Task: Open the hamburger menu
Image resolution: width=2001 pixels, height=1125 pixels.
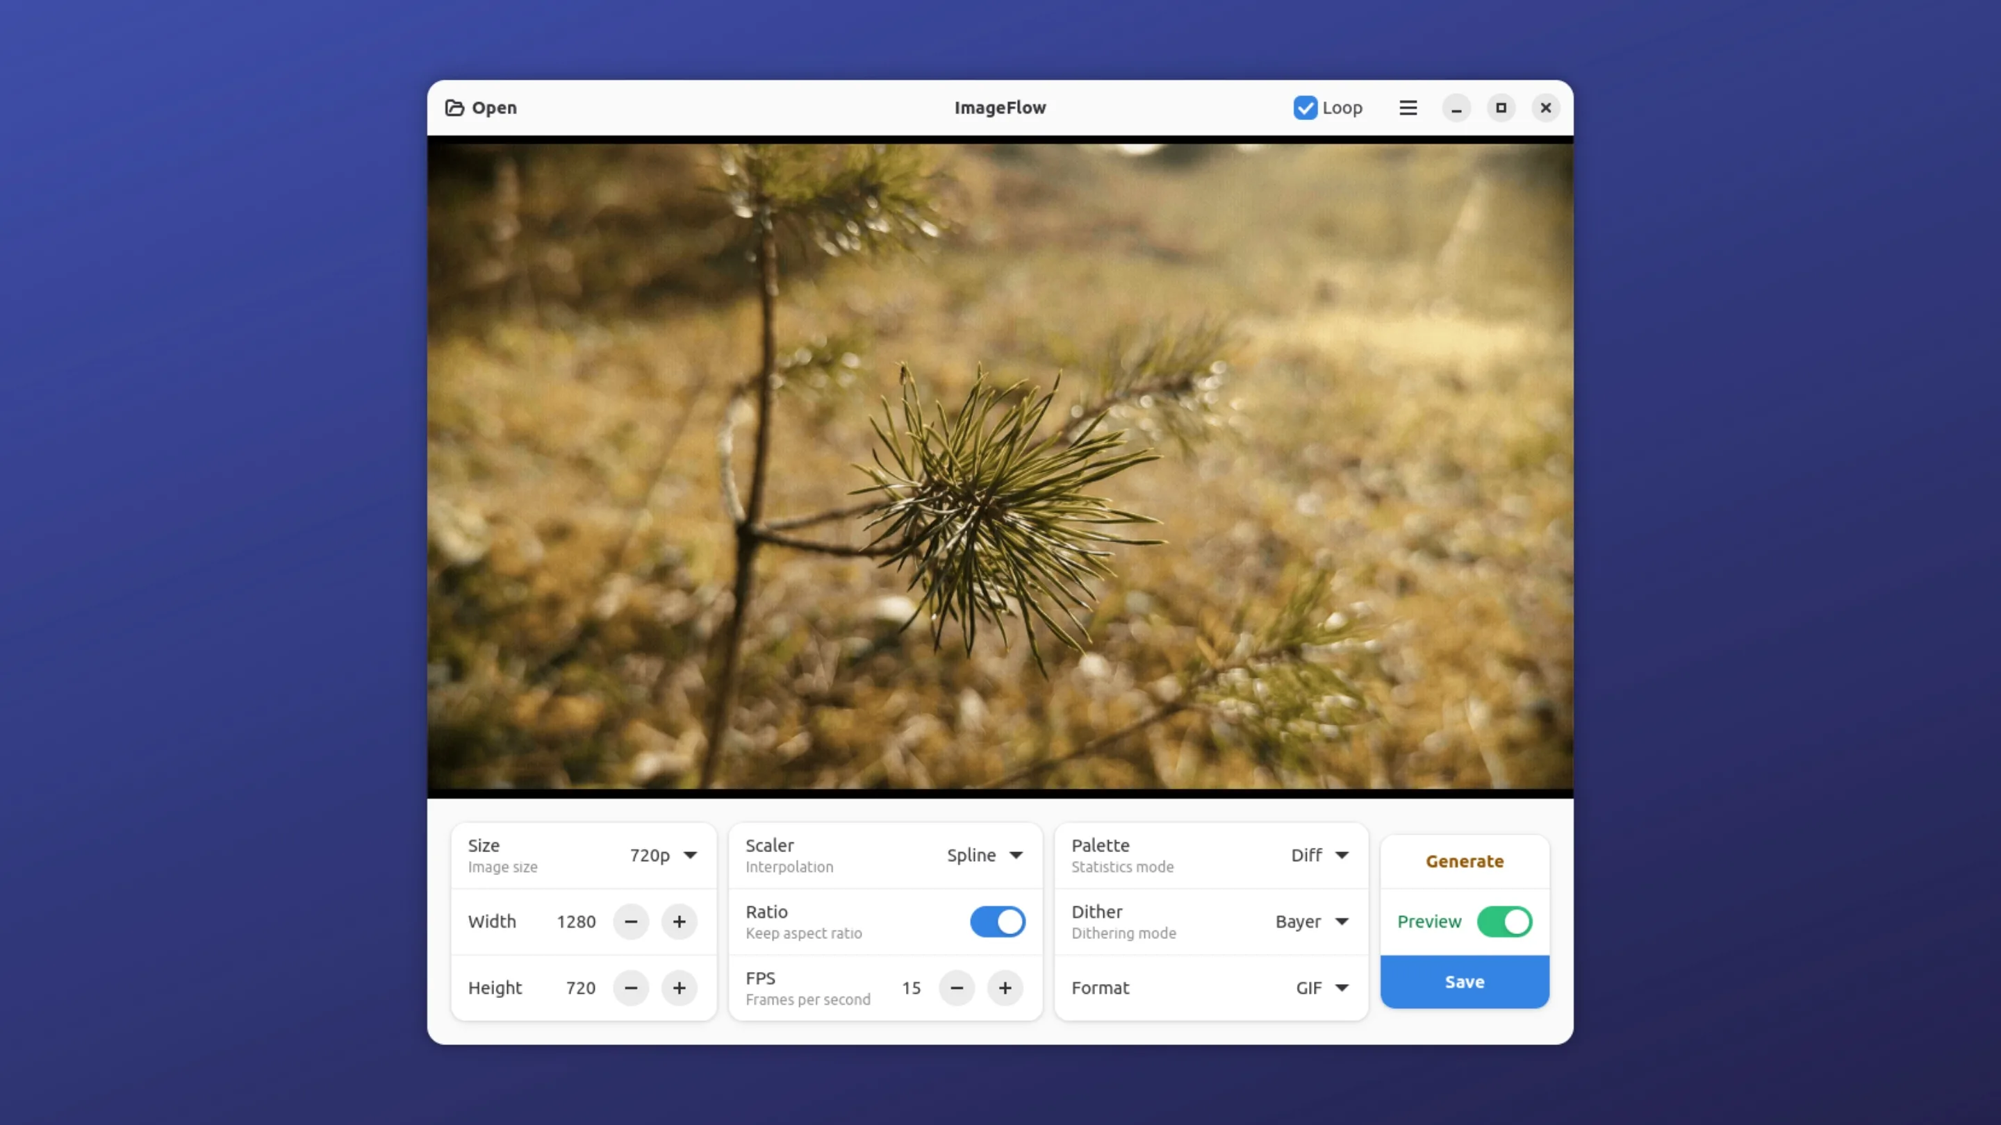Action: pos(1408,108)
